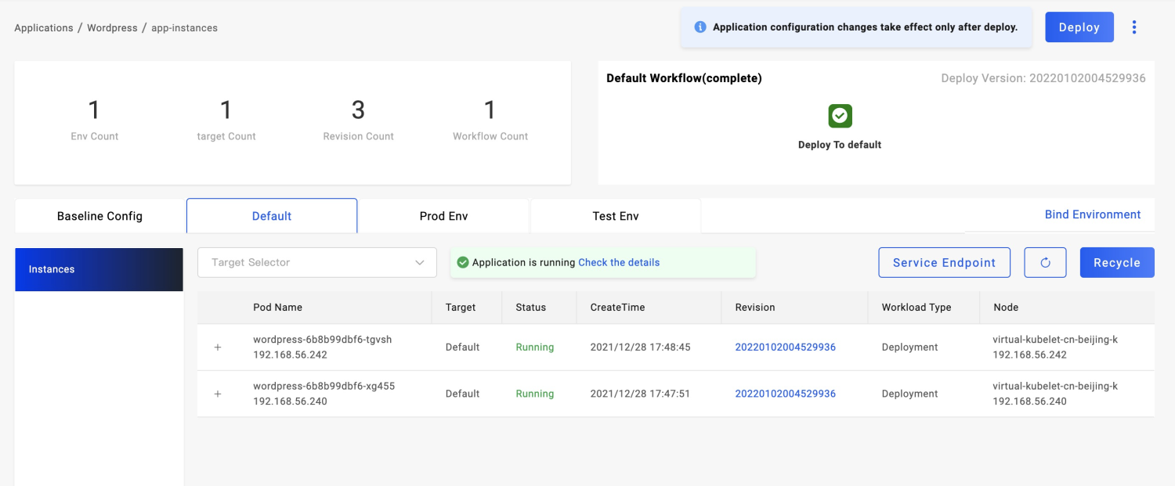Screen dimensions: 1175x486
Task: Click the Bind Environment link
Action: coord(1092,214)
